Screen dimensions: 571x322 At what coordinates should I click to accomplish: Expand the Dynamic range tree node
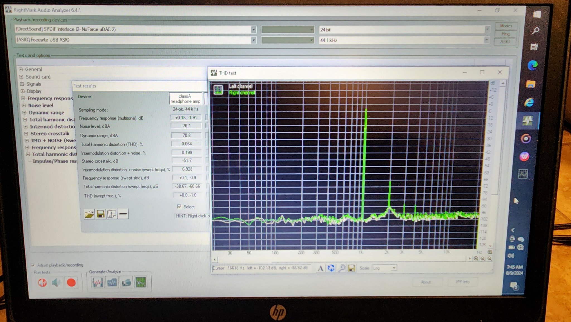tap(25, 112)
